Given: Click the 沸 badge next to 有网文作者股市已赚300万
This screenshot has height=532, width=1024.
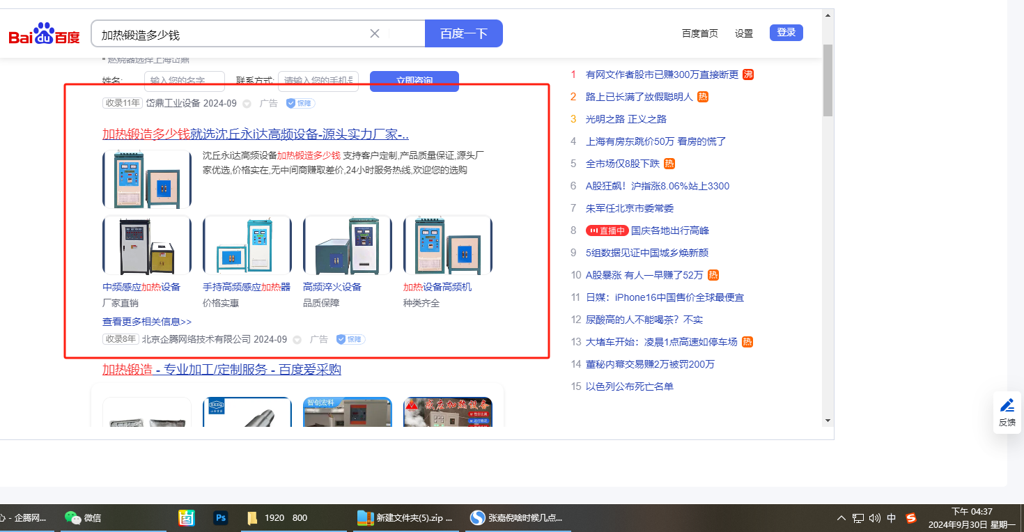Looking at the screenshot, I should 748,75.
